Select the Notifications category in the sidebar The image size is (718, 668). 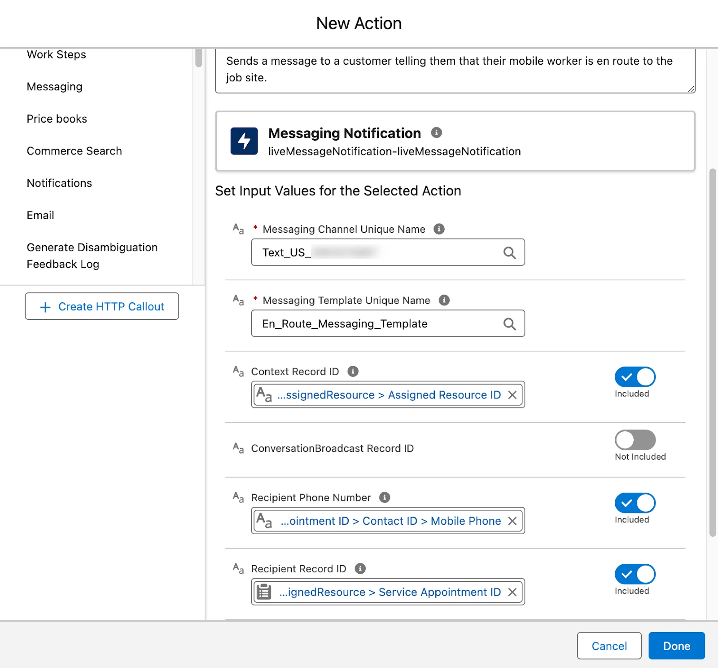point(59,183)
